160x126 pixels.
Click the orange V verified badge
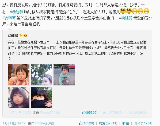pyautogui.click(x=21, y=36)
